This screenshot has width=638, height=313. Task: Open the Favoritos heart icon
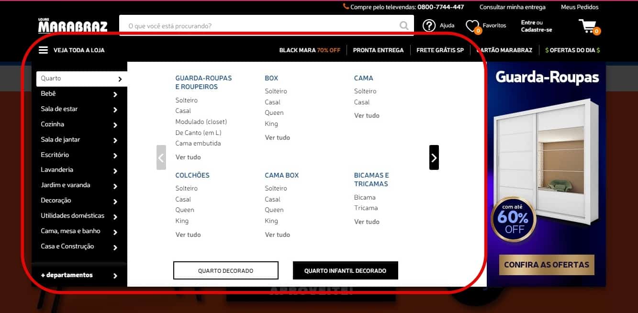pos(472,26)
